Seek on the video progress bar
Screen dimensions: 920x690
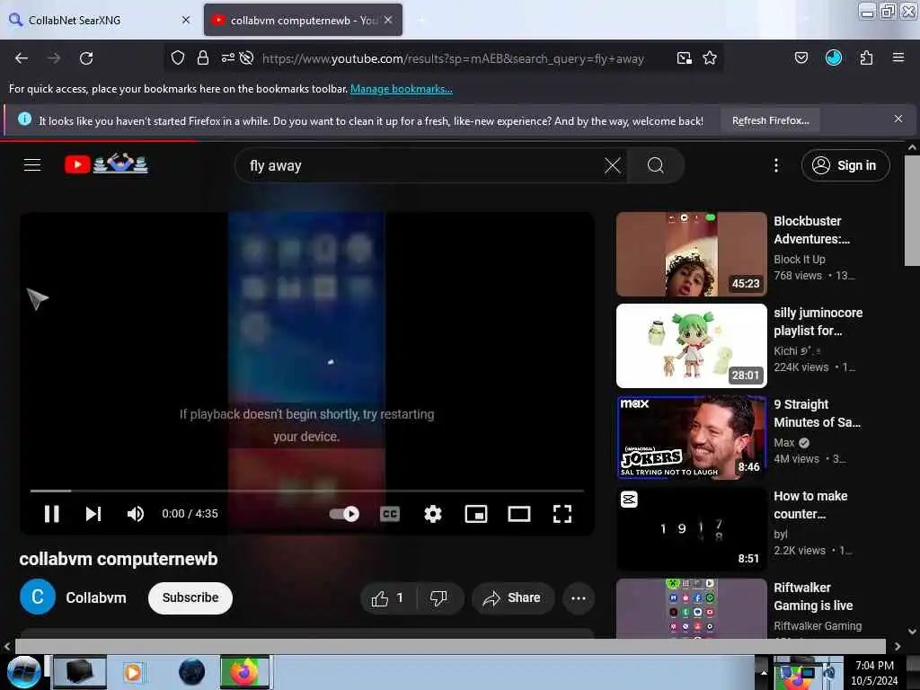click(307, 491)
